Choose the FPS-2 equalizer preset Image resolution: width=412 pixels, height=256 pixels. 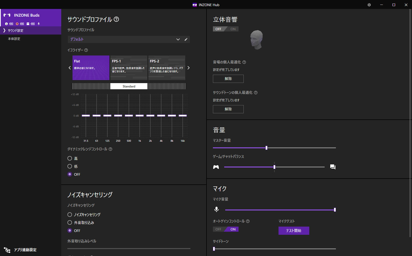click(x=167, y=68)
